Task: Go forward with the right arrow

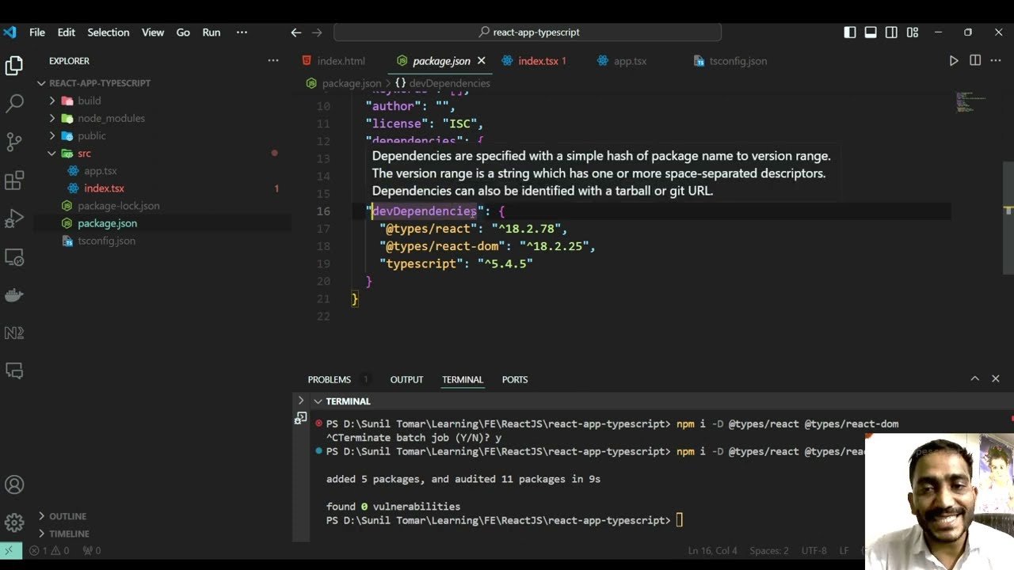Action: [x=317, y=32]
